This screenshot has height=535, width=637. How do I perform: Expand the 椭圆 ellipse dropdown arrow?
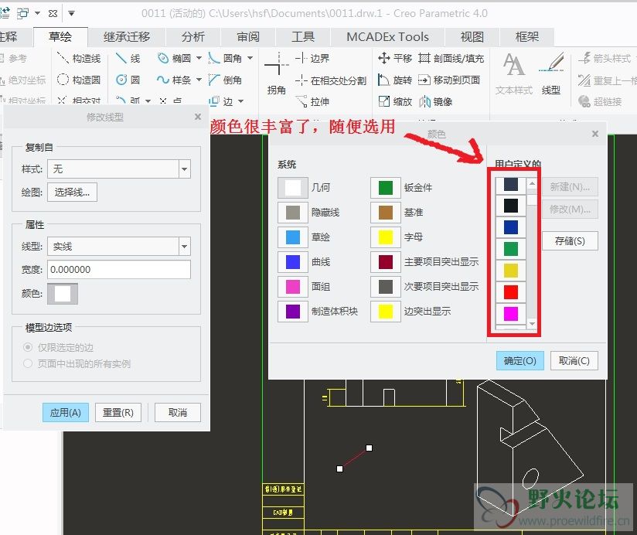click(199, 59)
